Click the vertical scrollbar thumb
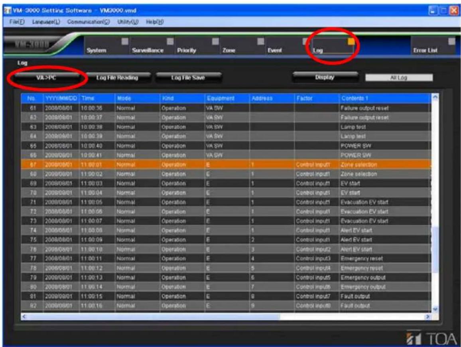The height and width of the screenshot is (347, 461). click(x=435, y=250)
